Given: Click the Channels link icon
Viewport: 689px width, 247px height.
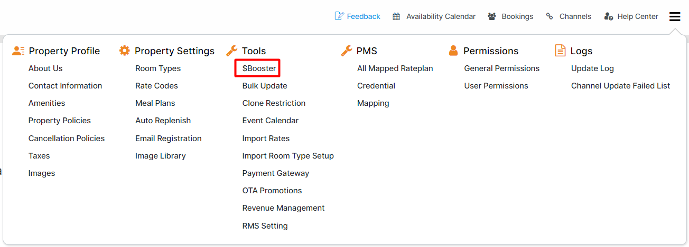Looking at the screenshot, I should click(x=550, y=16).
